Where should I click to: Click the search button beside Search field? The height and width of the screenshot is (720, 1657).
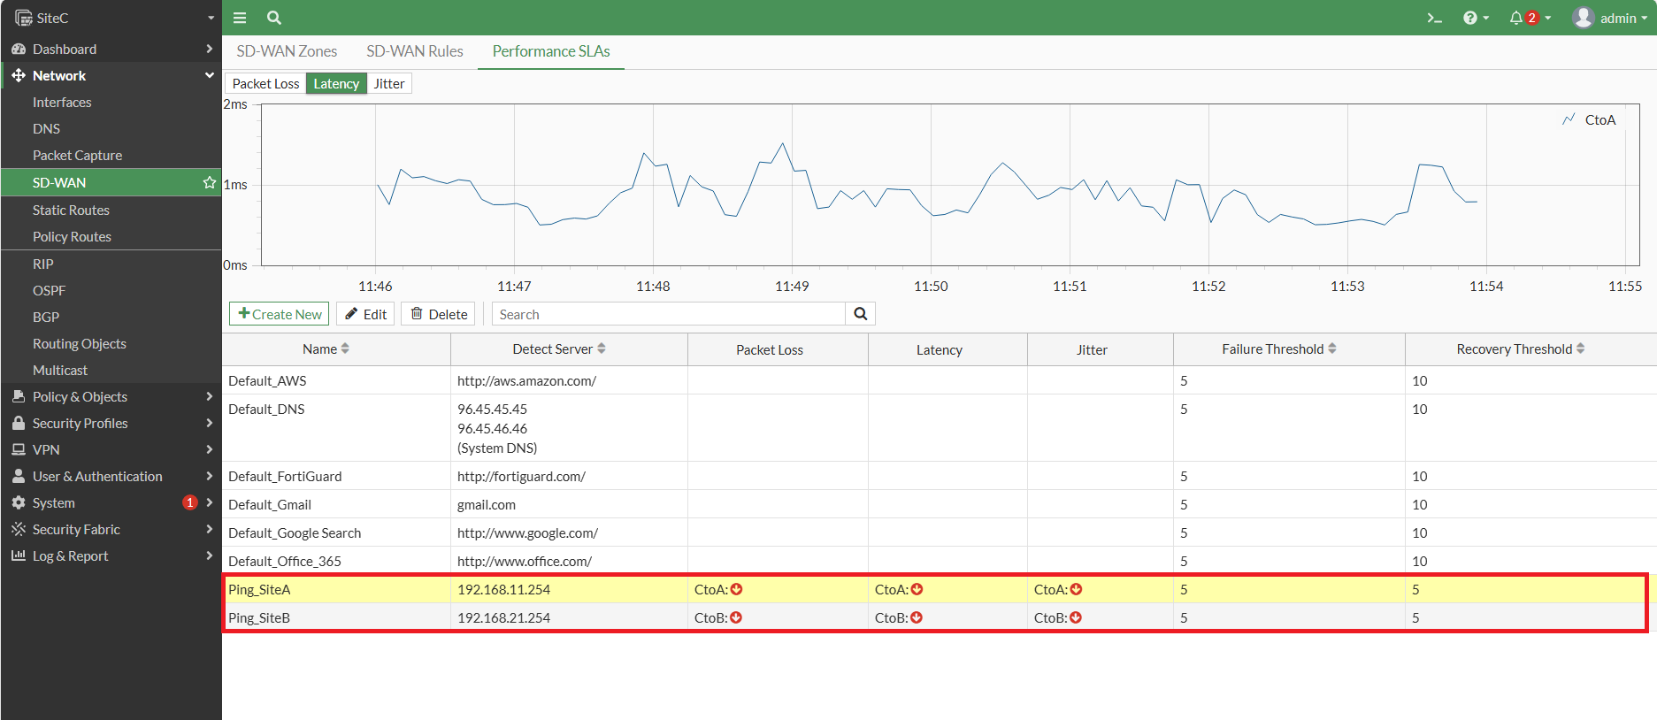pyautogui.click(x=861, y=314)
